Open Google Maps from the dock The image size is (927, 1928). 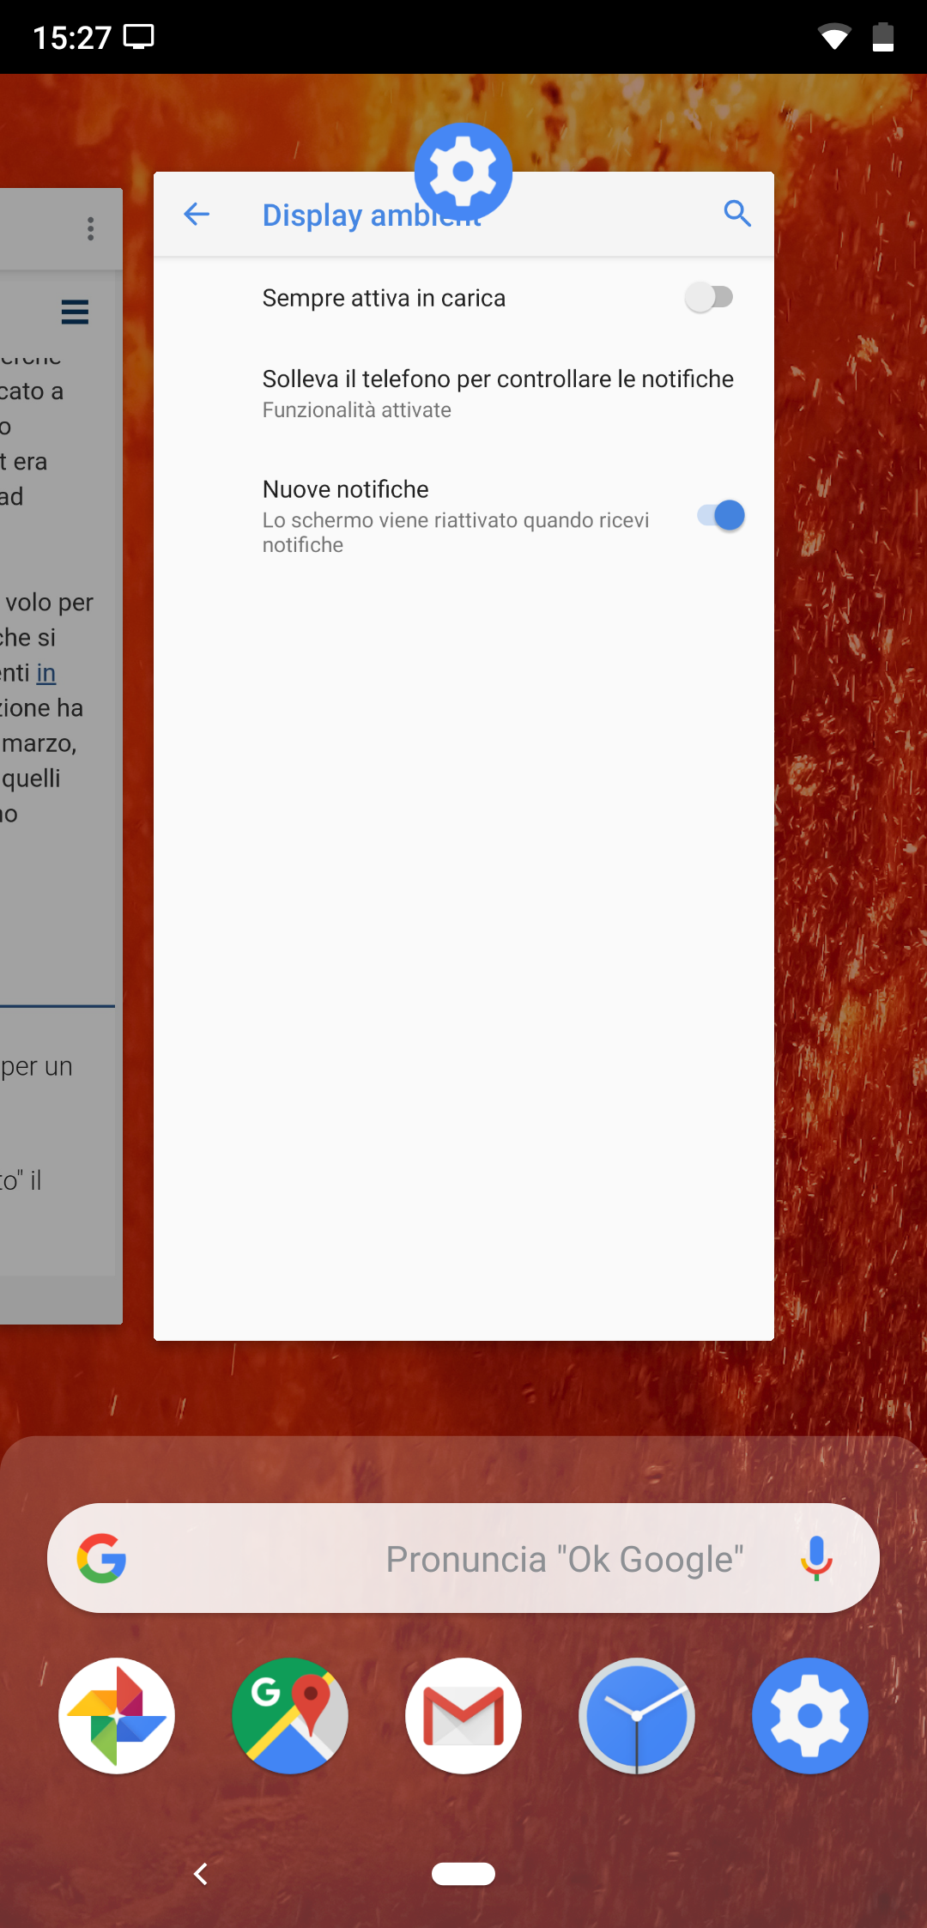[290, 1715]
